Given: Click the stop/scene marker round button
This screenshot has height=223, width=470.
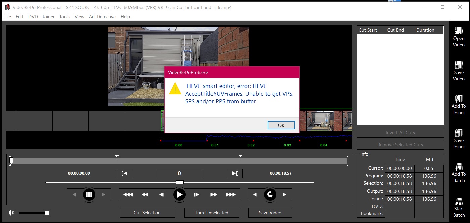Looking at the screenshot, I should coord(89,194).
